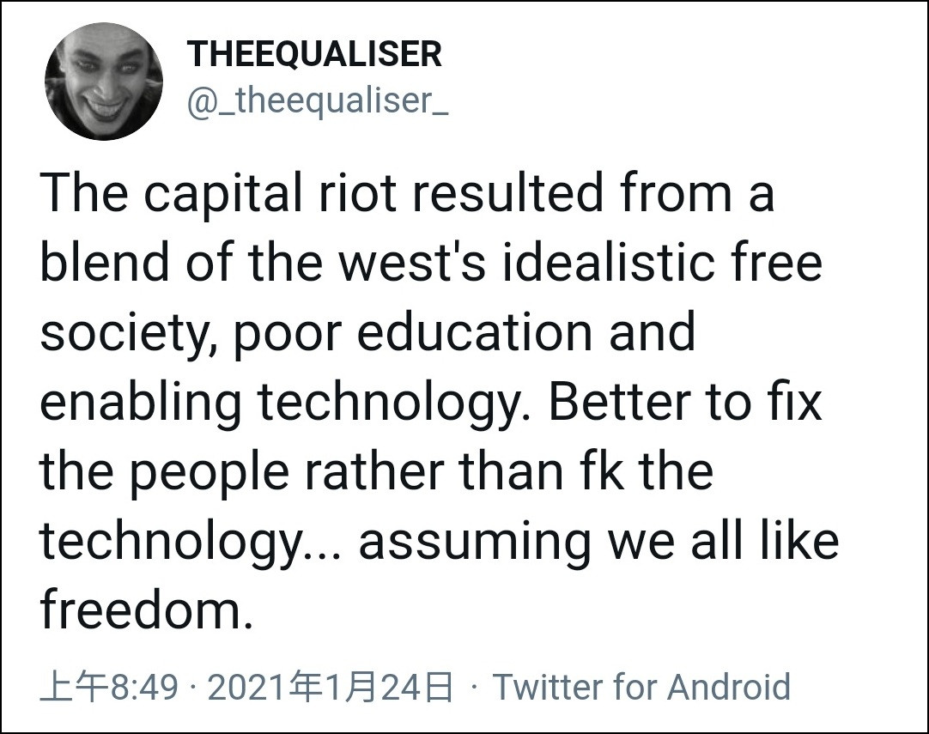Click the @_theequaliser_ handle
Screen dimensions: 929x734
tap(319, 101)
